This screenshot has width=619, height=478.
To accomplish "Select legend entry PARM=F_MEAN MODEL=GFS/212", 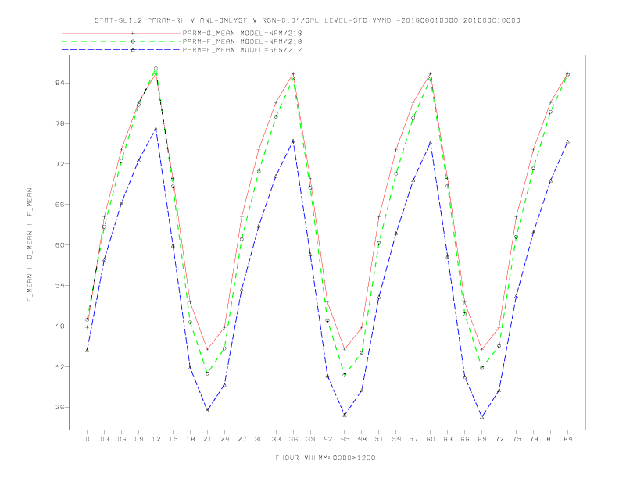I will (242, 50).
